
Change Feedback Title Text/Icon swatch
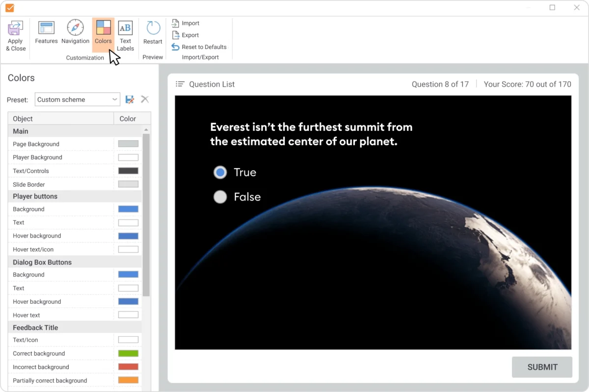[x=128, y=340]
